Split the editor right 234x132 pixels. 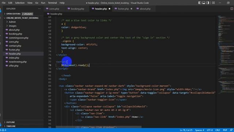point(232,9)
